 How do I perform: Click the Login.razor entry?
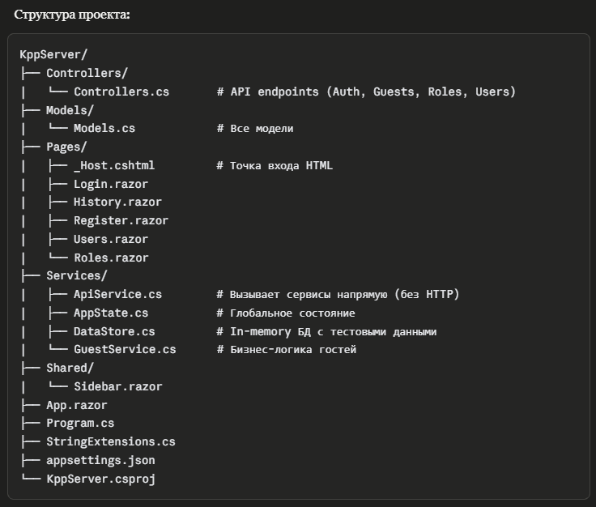(111, 184)
